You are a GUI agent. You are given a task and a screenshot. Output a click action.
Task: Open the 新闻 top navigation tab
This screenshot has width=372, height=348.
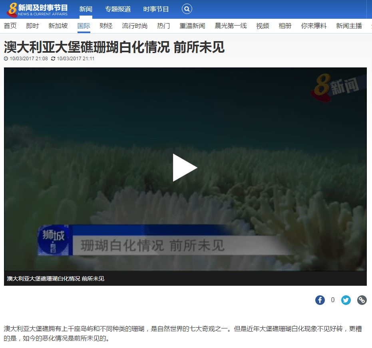coord(86,9)
